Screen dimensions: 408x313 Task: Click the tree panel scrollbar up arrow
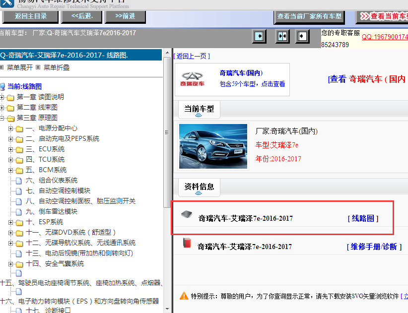[167, 53]
